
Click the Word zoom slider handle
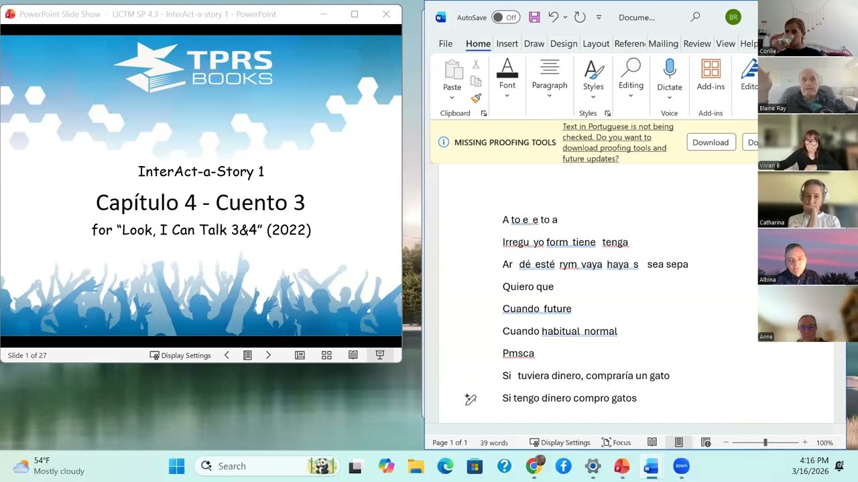(x=765, y=443)
